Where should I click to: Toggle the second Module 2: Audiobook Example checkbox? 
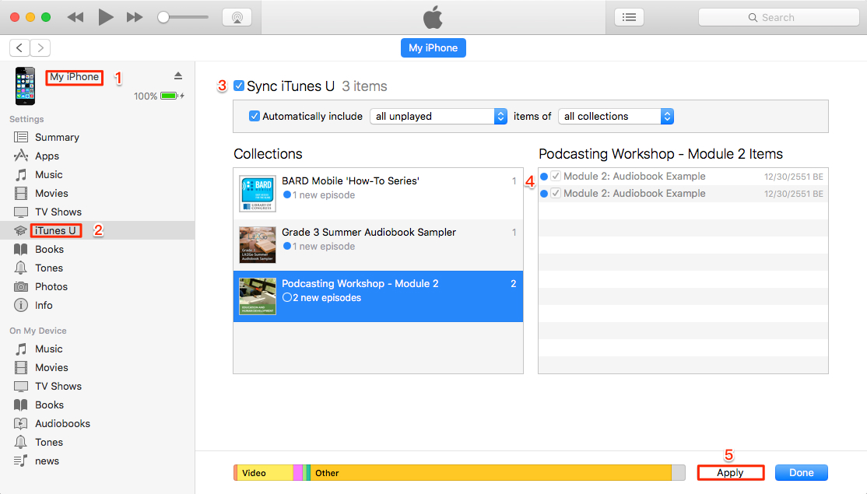click(x=556, y=194)
